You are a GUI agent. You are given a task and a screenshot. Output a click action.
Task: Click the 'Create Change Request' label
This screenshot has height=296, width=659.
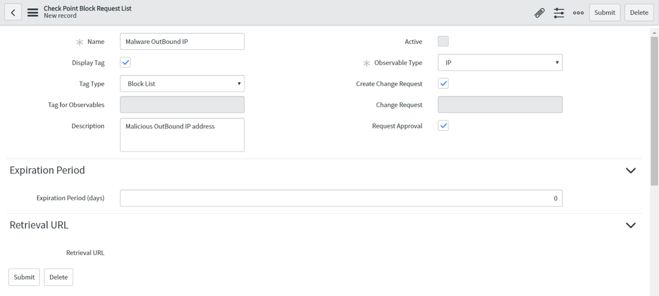point(389,84)
